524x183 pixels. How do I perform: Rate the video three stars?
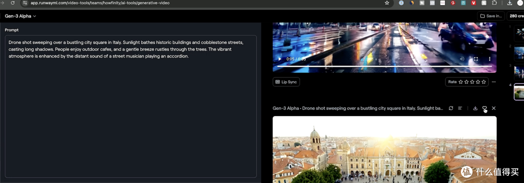[472, 82]
